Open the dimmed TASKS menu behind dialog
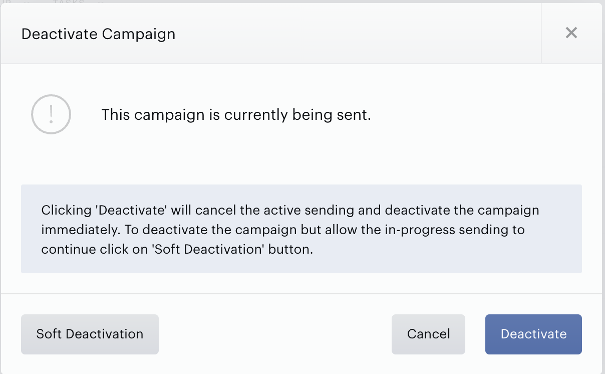 point(69,2)
